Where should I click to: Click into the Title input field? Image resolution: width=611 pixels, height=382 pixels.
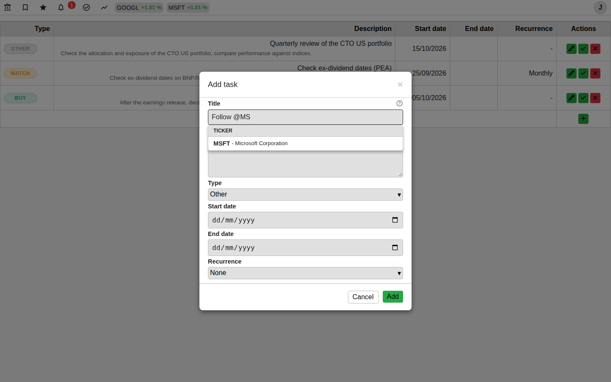tap(305, 117)
